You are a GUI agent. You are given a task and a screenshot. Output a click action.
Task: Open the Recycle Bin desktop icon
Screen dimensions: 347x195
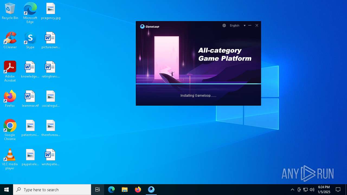(x=10, y=11)
